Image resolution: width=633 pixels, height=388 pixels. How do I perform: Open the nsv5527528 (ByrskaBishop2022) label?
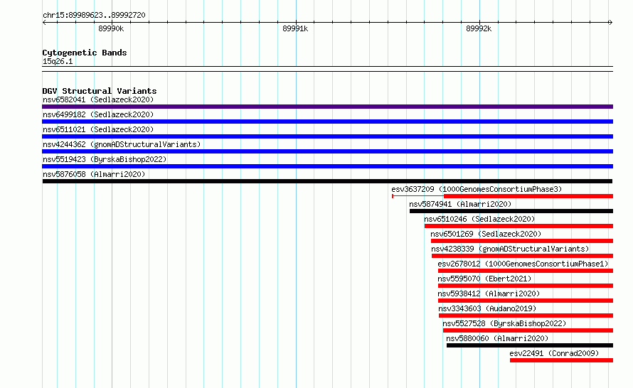[504, 323]
